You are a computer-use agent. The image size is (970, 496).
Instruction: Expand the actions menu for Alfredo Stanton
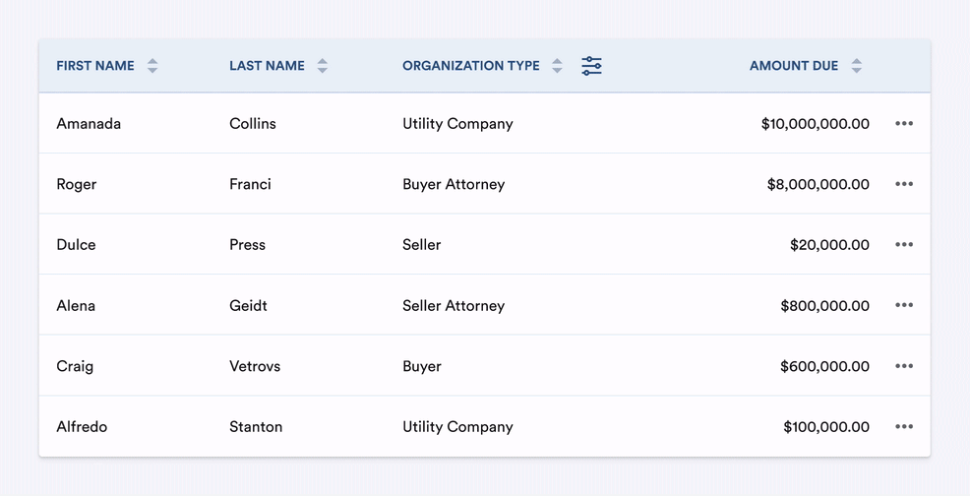coord(904,427)
